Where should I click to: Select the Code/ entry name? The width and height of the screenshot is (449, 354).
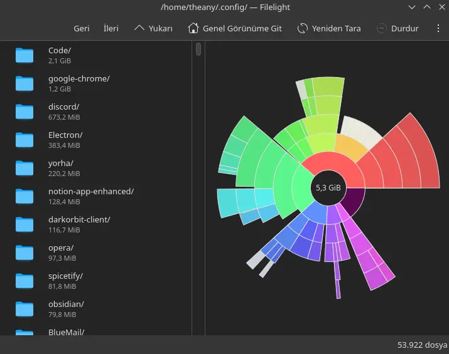point(60,51)
